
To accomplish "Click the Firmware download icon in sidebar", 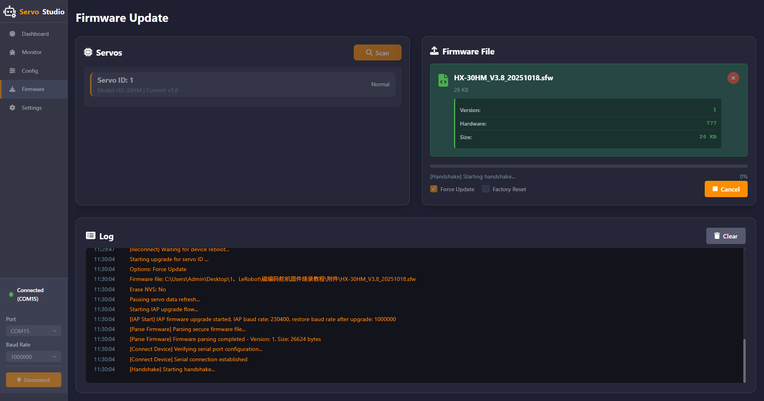I will 12,89.
